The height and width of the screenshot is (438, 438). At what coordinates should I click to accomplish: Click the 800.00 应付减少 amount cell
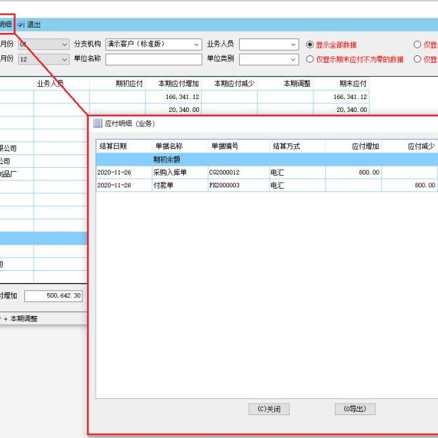point(410,185)
